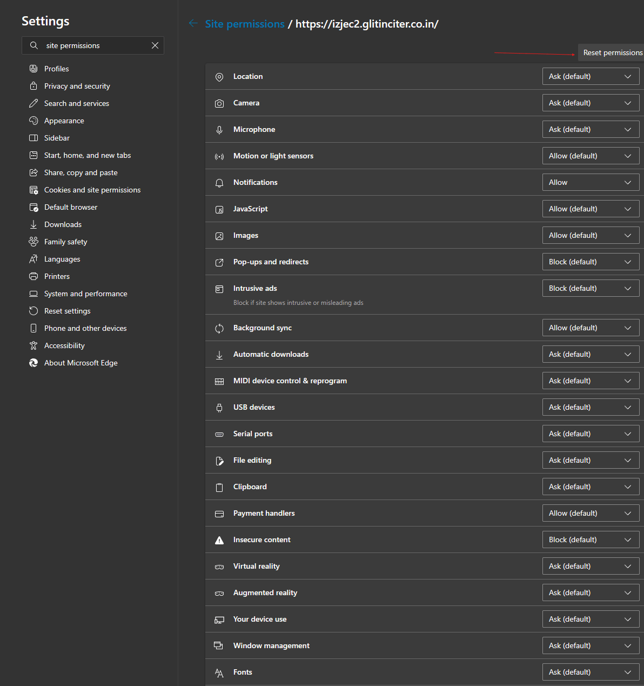Follow the Site permissions breadcrumb link
The image size is (644, 686).
point(245,24)
